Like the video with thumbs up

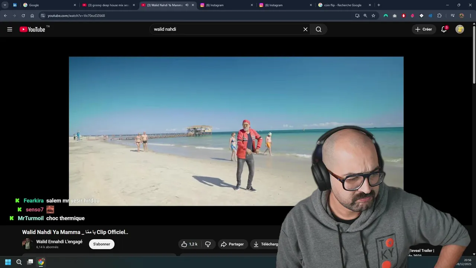(189, 244)
